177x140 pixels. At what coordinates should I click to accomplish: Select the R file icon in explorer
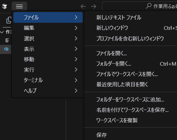point(6,49)
